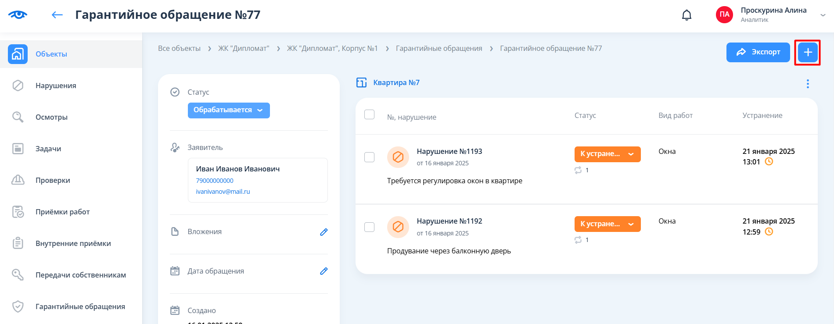The image size is (834, 324).
Task: Go back using the left arrow
Action: 57,15
